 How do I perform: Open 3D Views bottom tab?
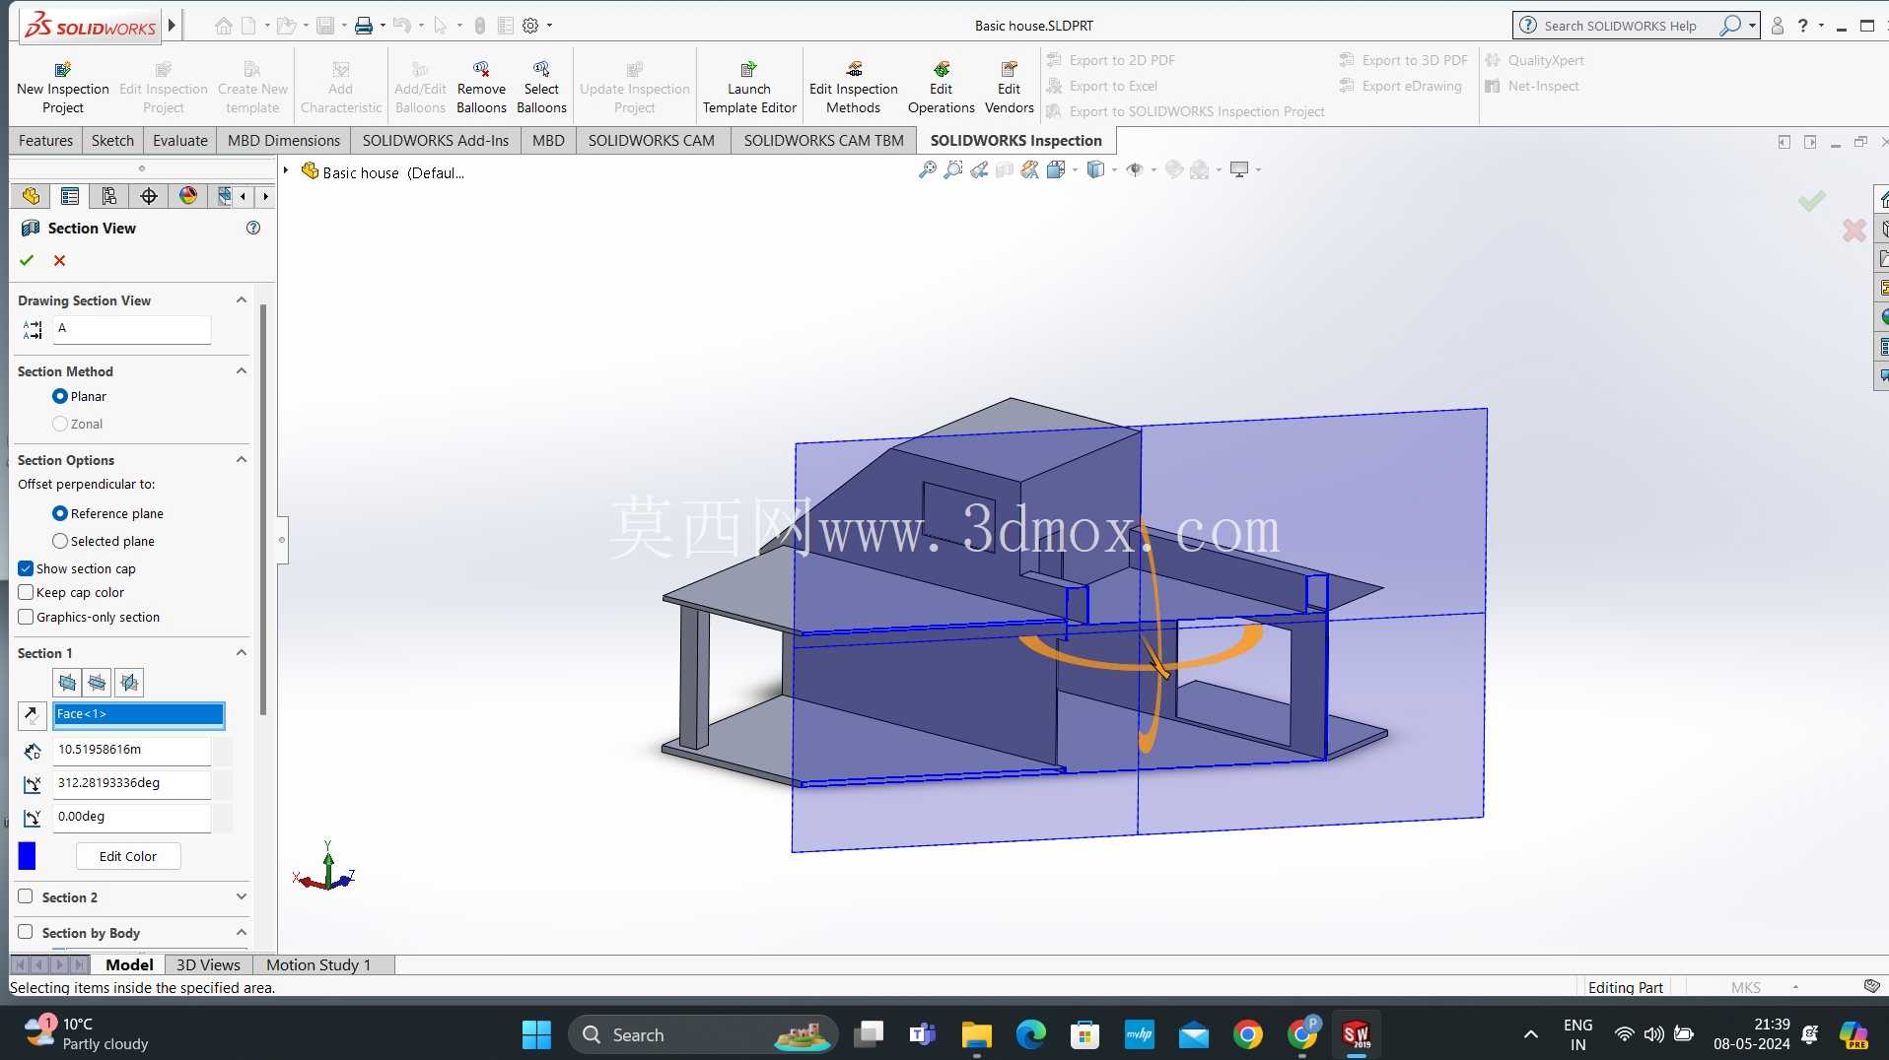pos(208,964)
